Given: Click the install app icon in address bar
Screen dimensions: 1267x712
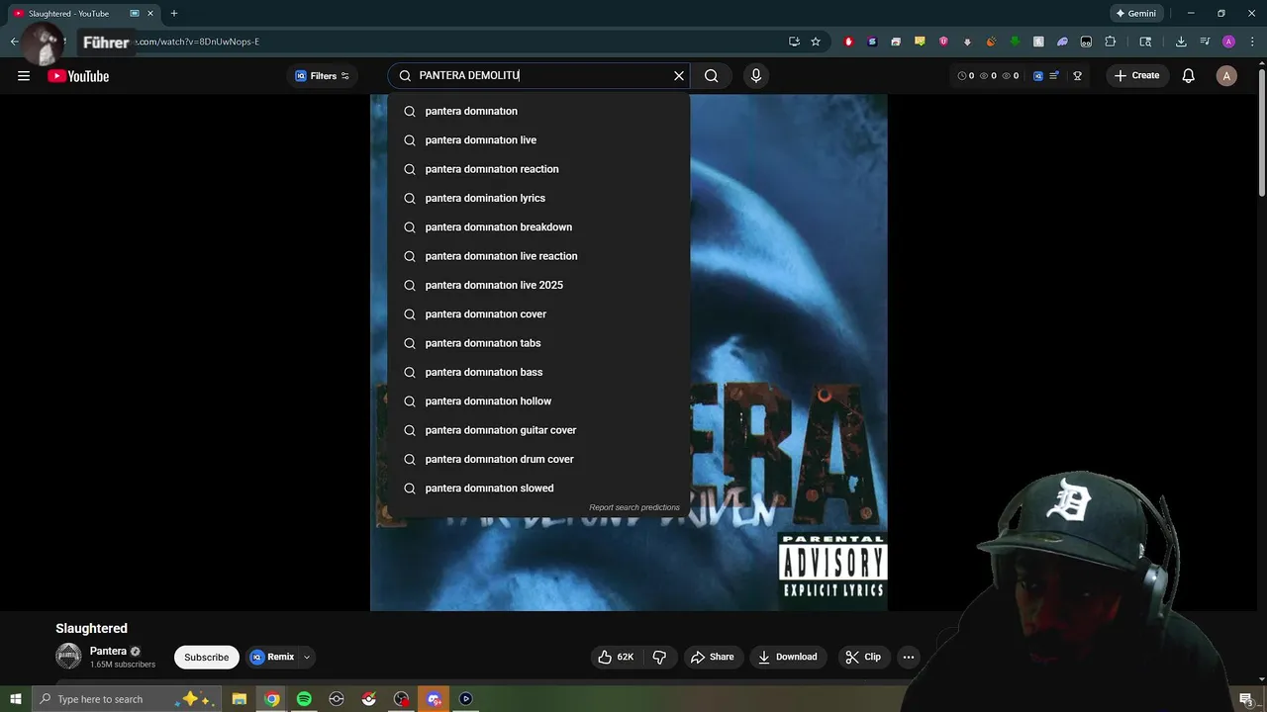Looking at the screenshot, I should (794, 42).
